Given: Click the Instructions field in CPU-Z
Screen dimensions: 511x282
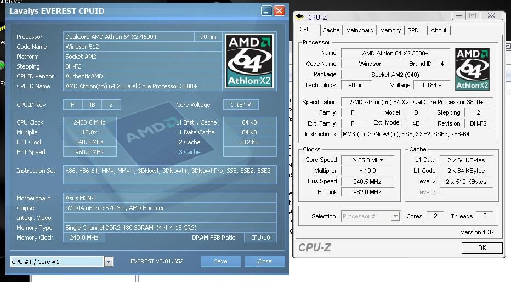Looking at the screenshot, I should click(x=417, y=134).
